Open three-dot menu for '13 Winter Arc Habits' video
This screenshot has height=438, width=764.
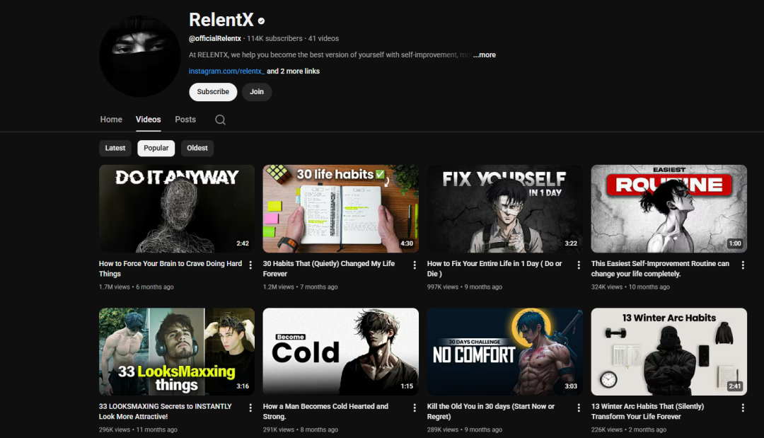click(x=743, y=408)
